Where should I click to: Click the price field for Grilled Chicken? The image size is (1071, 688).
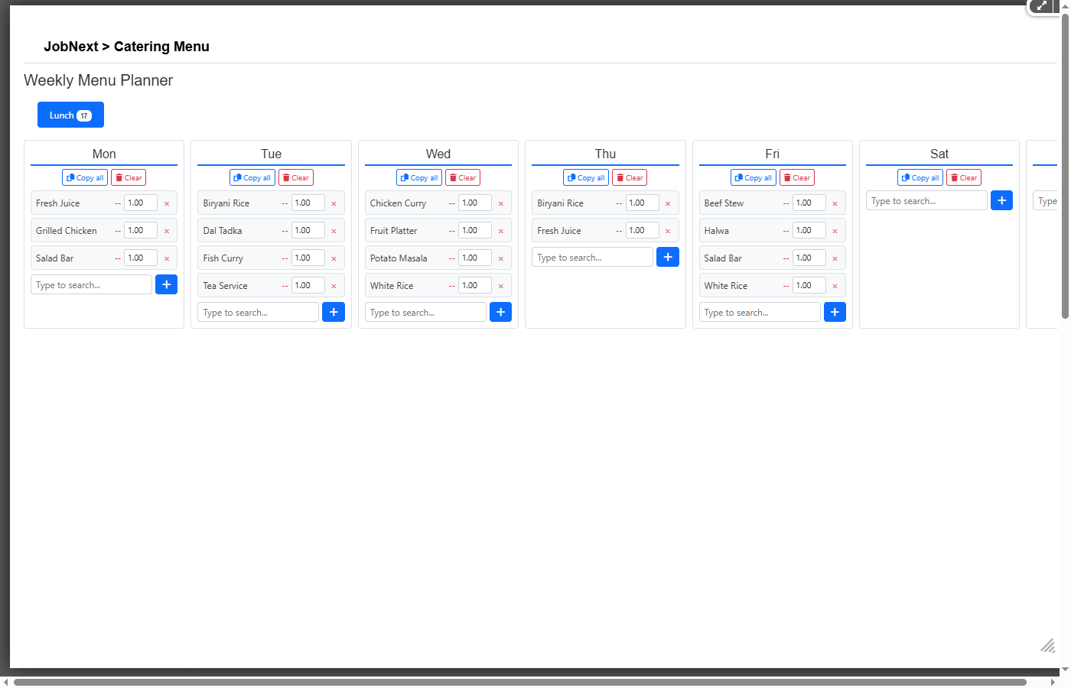tap(141, 230)
